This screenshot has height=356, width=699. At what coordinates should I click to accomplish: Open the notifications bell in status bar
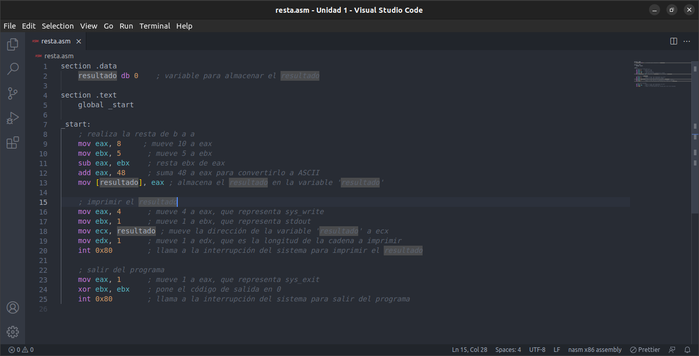[687, 350]
